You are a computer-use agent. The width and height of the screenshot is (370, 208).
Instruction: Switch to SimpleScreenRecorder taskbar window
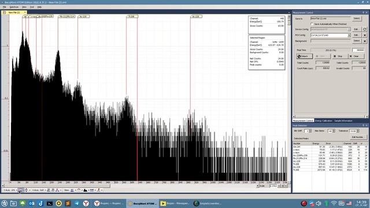pos(208,203)
